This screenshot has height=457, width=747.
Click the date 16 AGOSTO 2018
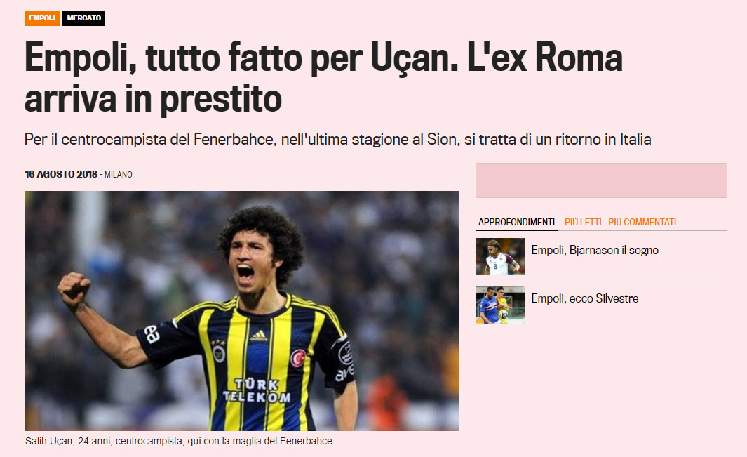coord(61,175)
